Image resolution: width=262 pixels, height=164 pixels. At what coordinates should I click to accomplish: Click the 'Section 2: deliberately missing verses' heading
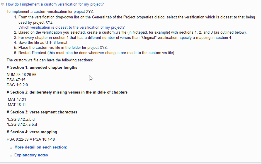pyautogui.click(x=67, y=92)
